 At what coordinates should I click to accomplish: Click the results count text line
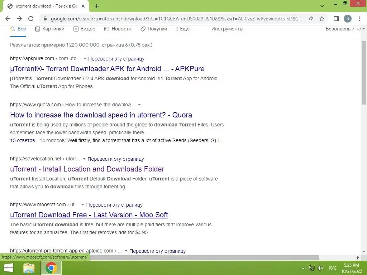[x=81, y=45]
